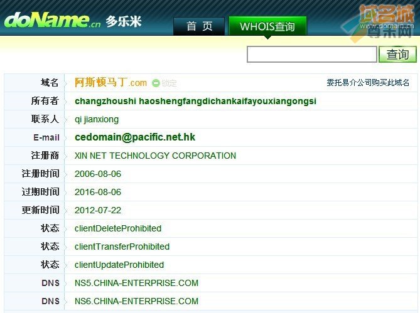
Task: Click the 所有者 row label
Action: (45, 101)
